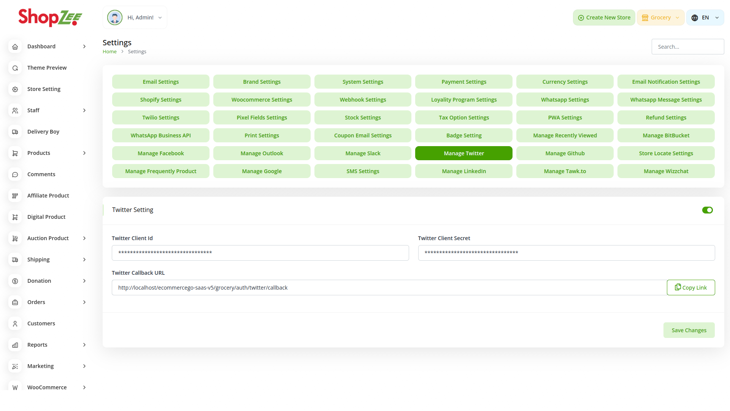Switch to the Manage Github settings tab
This screenshot has width=730, height=411.
tap(565, 153)
